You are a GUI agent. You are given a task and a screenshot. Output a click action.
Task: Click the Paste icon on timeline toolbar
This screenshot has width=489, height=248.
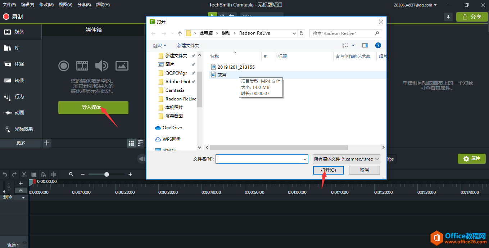click(x=43, y=174)
